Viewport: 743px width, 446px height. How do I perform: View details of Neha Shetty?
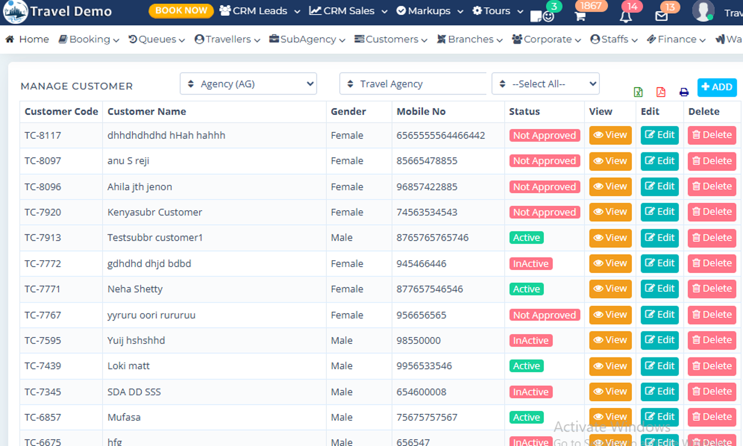610,289
